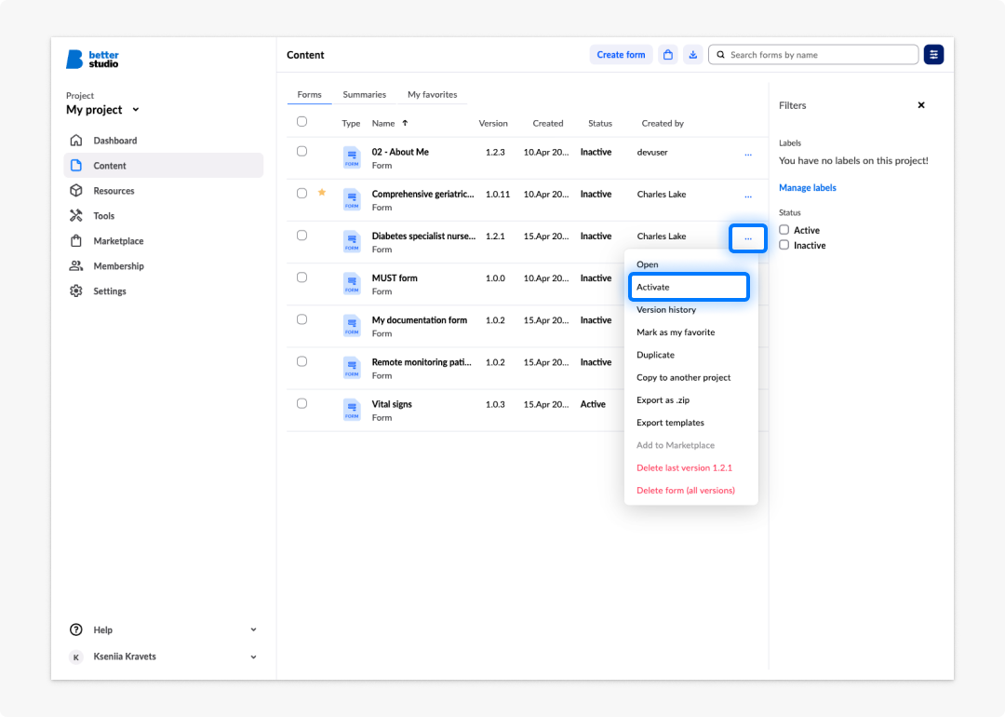Expand the Help menu chevron
This screenshot has width=1005, height=717.
[253, 629]
